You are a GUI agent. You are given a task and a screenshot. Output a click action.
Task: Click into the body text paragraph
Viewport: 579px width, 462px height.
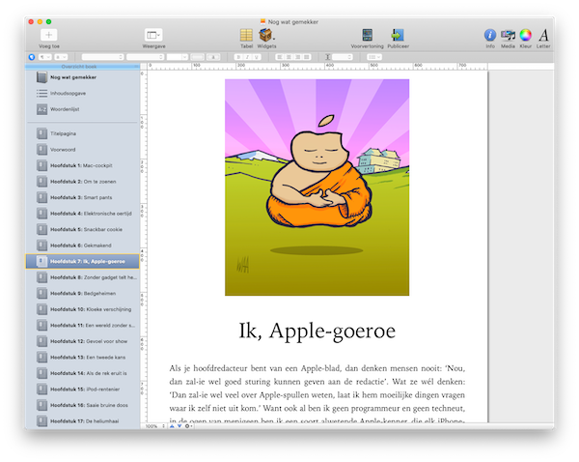(317, 394)
